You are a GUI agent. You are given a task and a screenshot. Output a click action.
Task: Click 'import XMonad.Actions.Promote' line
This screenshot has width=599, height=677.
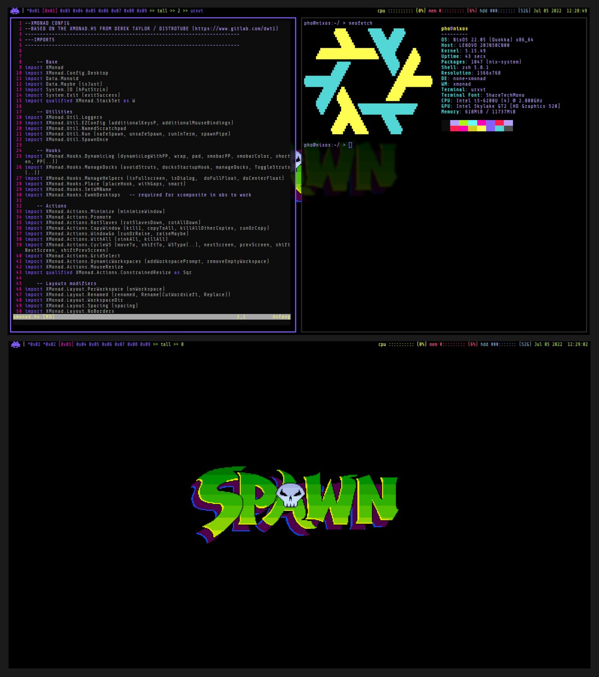pyautogui.click(x=68, y=217)
